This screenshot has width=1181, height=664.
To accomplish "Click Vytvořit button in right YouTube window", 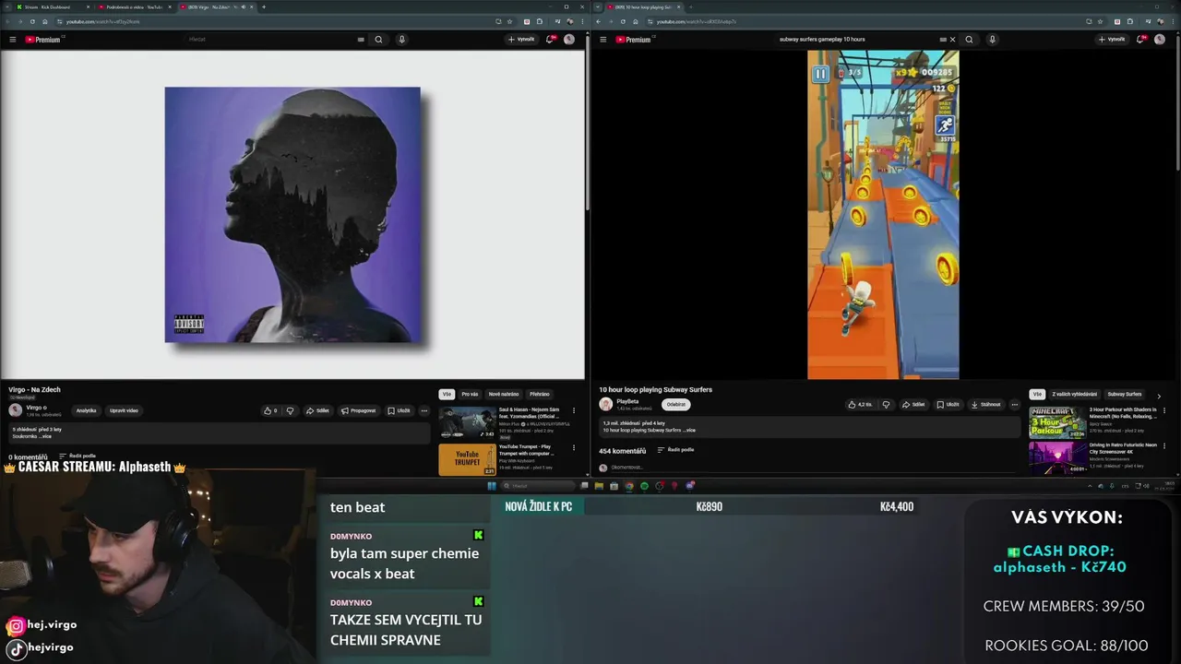I will 1112,40.
